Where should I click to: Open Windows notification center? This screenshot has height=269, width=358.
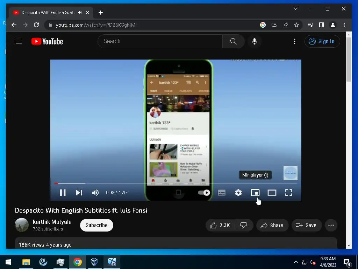tap(347, 262)
